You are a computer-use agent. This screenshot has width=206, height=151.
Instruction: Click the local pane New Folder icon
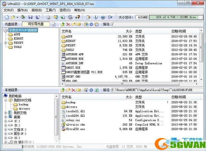[68, 90]
